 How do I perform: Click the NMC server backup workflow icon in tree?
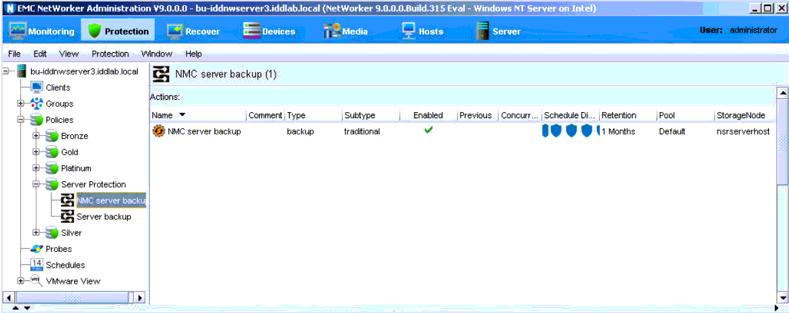(67, 200)
